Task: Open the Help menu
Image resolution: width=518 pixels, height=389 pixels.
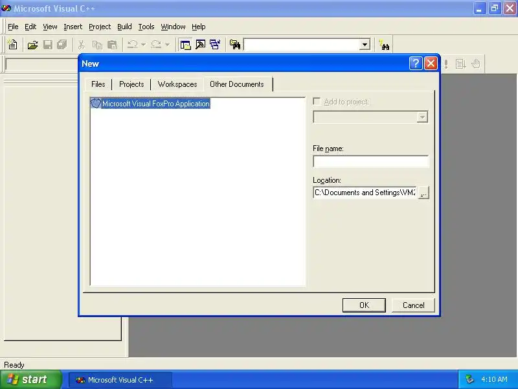Action: 199,27
